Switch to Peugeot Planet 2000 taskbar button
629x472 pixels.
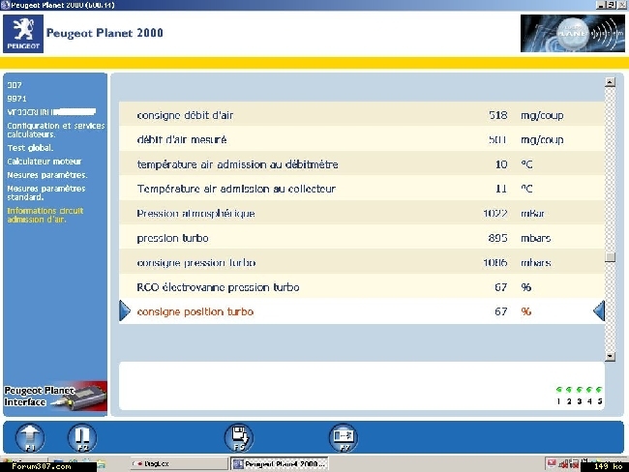[x=280, y=464]
